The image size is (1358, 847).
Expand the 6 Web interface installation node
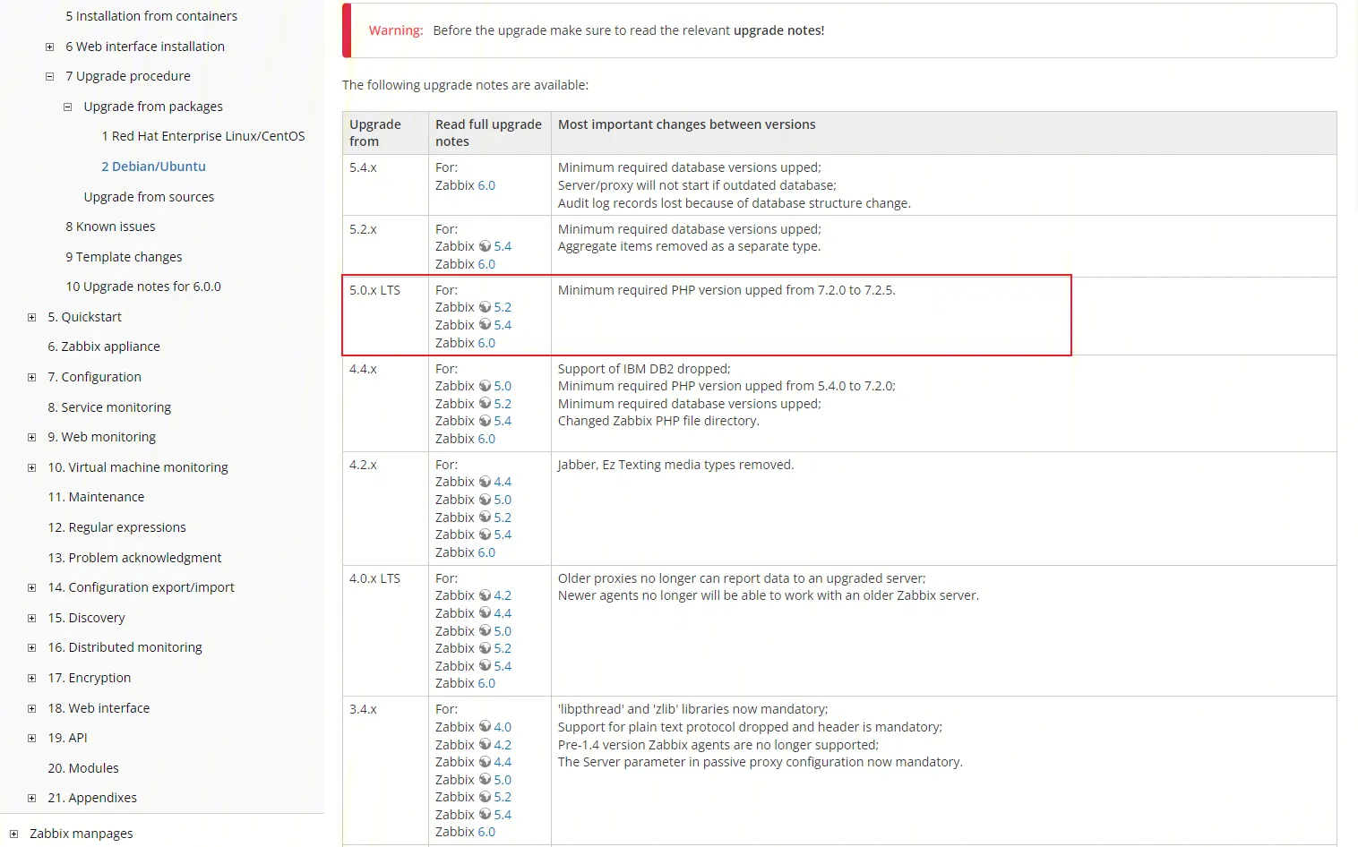(x=50, y=47)
